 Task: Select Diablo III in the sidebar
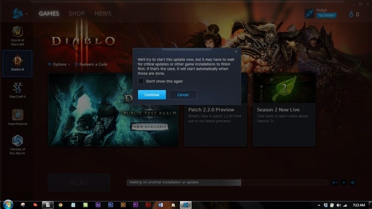click(17, 63)
